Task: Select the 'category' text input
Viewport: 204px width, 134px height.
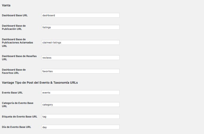Action: [x=80, y=104]
